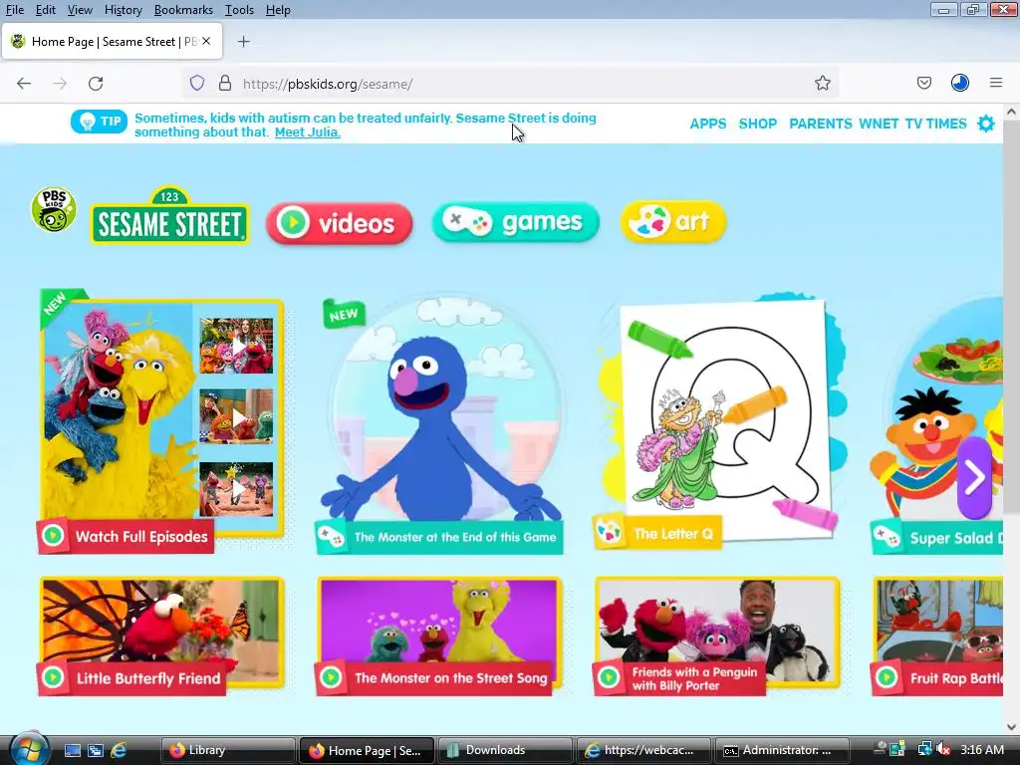Image resolution: width=1020 pixels, height=765 pixels.
Task: Click the page scrollbar up arrow
Action: click(1012, 112)
